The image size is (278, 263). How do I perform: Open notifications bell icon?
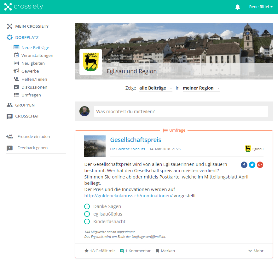[x=238, y=7]
